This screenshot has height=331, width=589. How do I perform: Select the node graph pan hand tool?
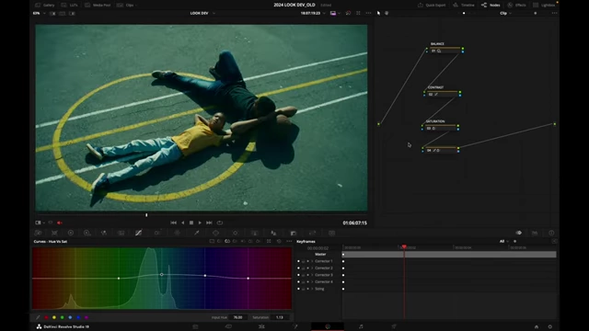pyautogui.click(x=387, y=13)
